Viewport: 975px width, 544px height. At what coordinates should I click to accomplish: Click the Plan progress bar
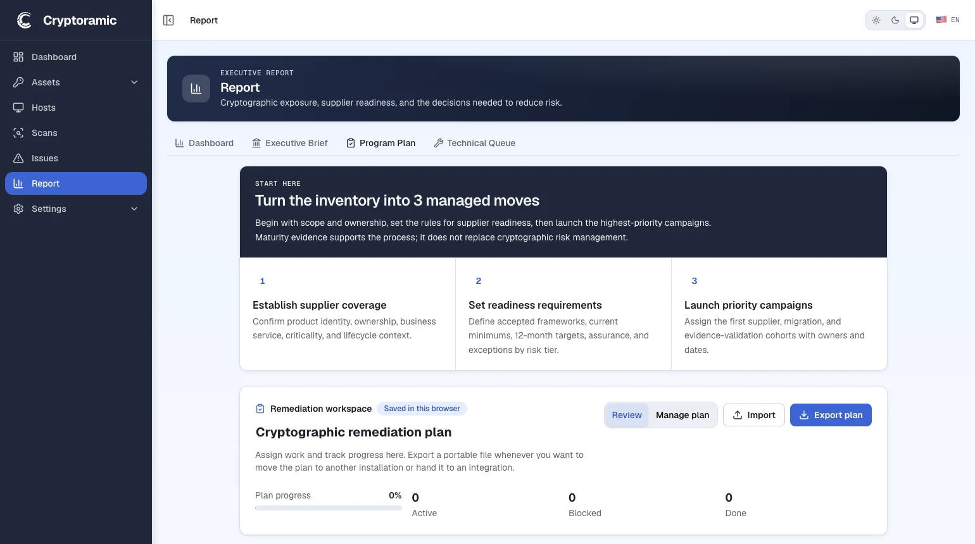329,508
